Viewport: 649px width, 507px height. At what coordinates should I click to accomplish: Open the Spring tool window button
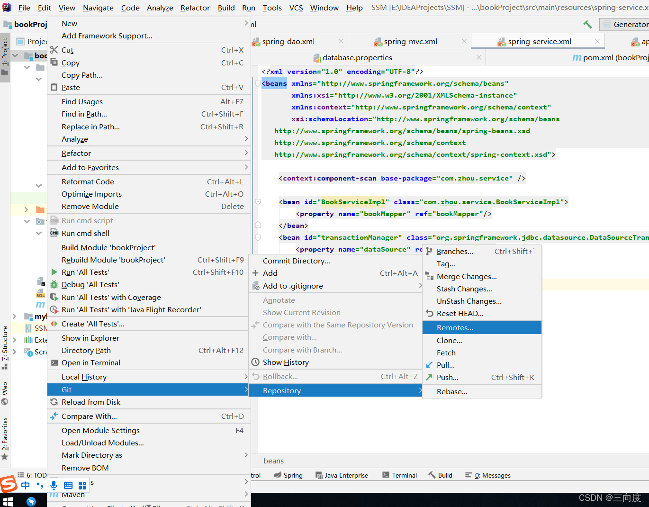tap(288, 475)
